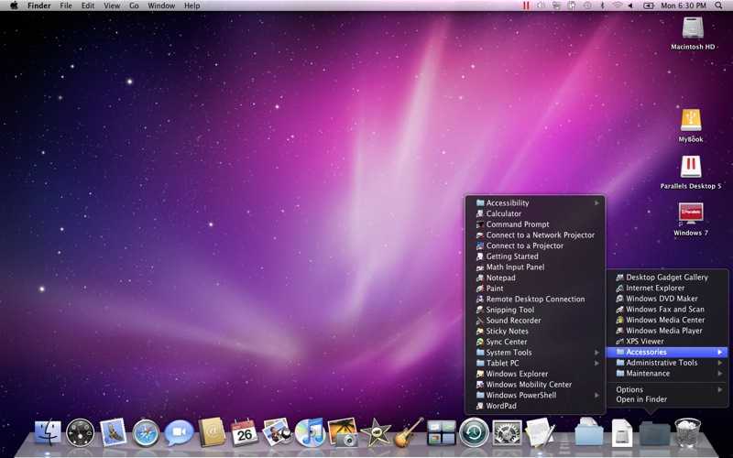733x458 pixels.
Task: Open the MyBook external drive icon
Action: [x=691, y=125]
